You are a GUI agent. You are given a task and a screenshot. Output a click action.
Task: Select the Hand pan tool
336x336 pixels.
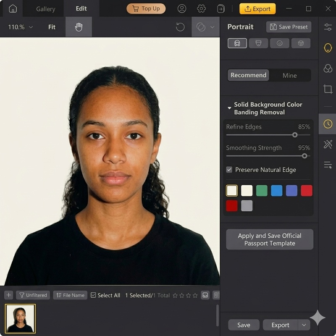(x=79, y=27)
